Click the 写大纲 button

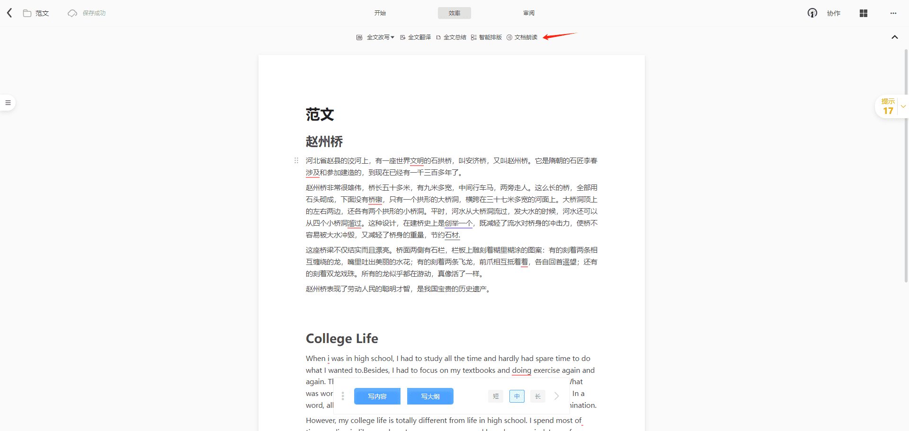pyautogui.click(x=430, y=396)
